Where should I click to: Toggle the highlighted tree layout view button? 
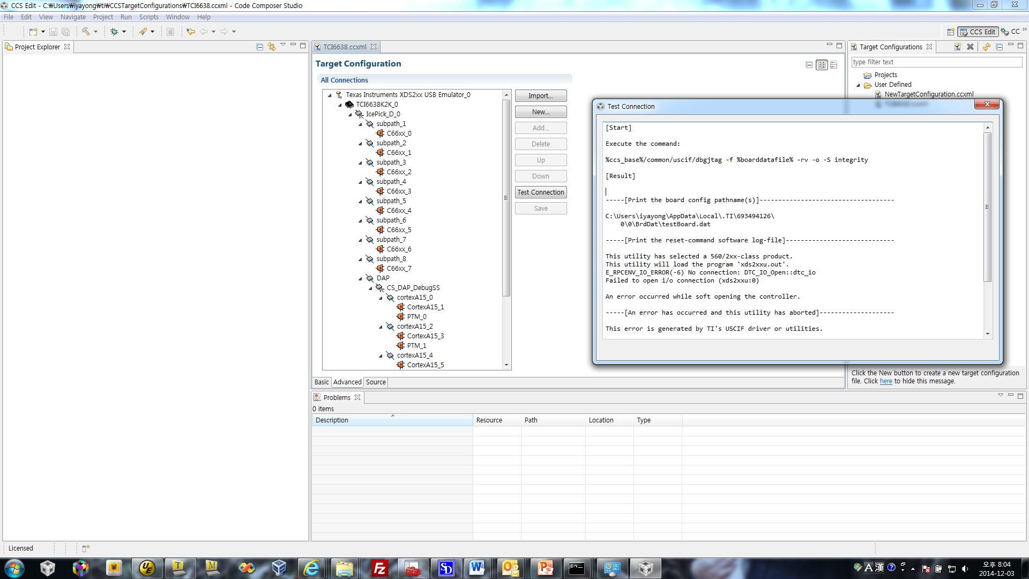pyautogui.click(x=822, y=65)
